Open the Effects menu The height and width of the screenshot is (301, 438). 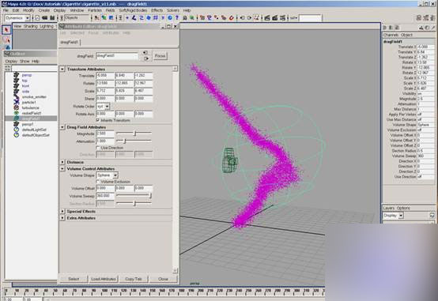click(157, 10)
